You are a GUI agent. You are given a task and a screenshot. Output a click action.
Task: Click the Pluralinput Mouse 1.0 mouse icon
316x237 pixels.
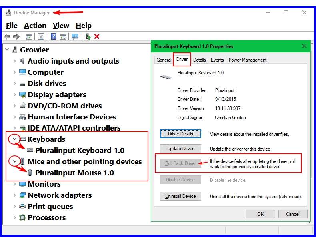30,173
